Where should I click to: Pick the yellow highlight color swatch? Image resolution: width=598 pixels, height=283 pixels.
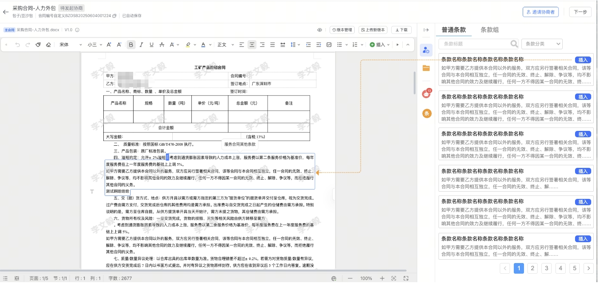click(188, 45)
